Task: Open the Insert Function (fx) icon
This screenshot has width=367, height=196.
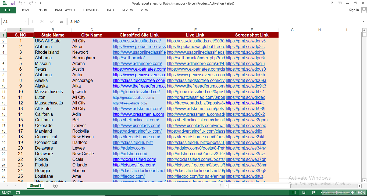Action: (61, 21)
